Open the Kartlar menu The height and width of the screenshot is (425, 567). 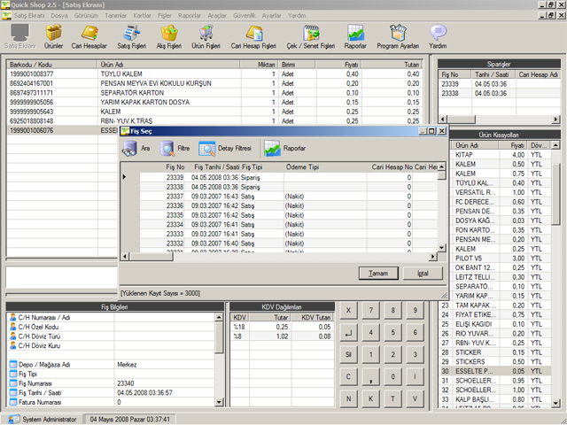(142, 16)
